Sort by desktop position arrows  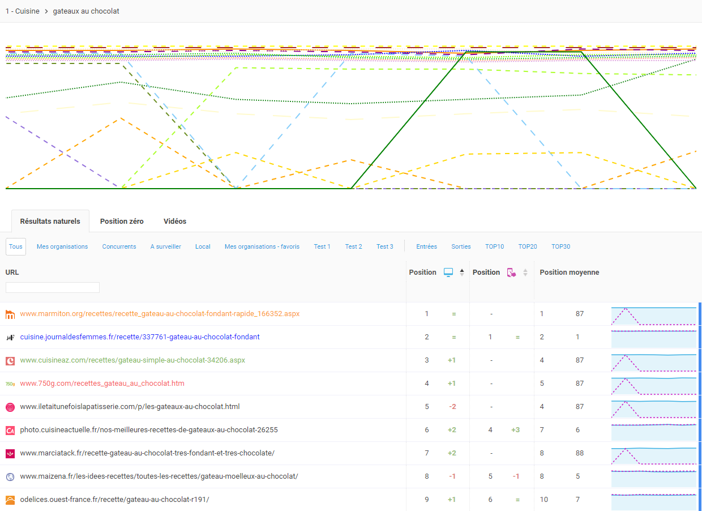point(462,272)
